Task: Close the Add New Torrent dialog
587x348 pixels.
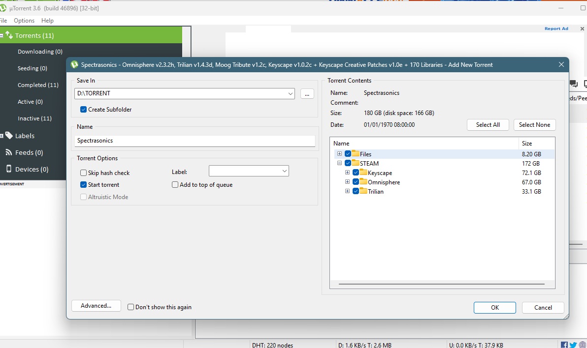Action: coord(561,64)
